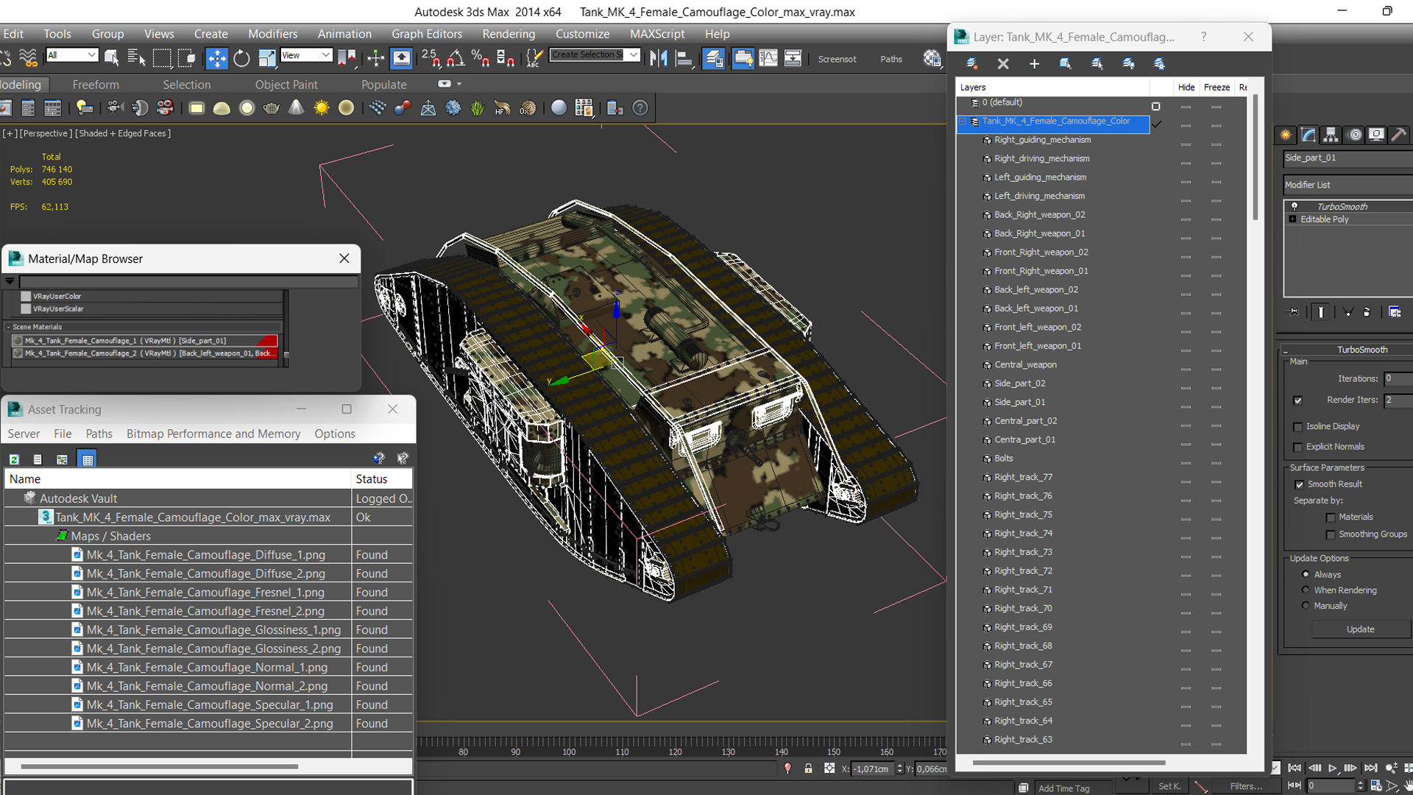Screen dimensions: 1413x795
Task: Click the TurboSmooth Iterations input field
Action: (1398, 379)
